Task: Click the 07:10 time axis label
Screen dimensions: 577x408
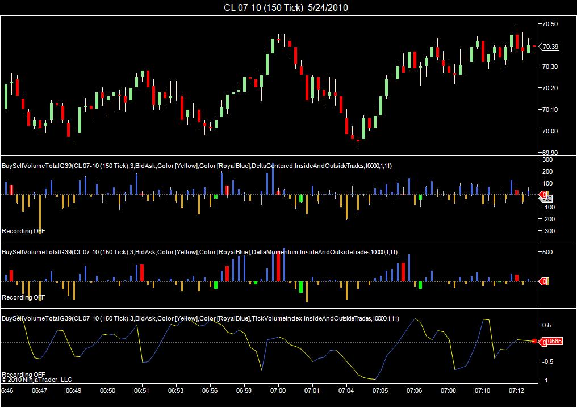Action: 482,390
